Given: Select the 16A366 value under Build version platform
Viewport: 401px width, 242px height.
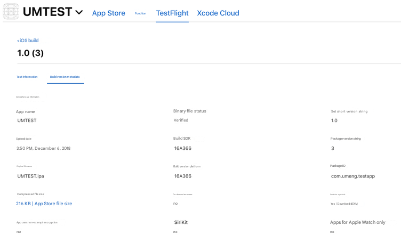Looking at the screenshot, I should tap(183, 176).
